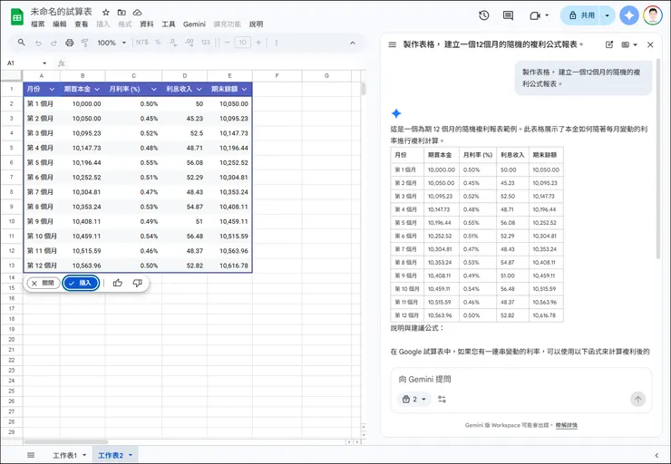This screenshot has width=671, height=464.
Task: Start a new Gemini chat
Action: [609, 44]
